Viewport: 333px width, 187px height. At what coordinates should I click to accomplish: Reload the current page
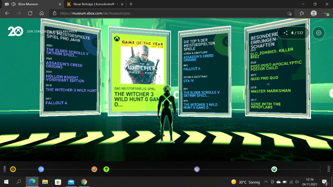(30, 13)
